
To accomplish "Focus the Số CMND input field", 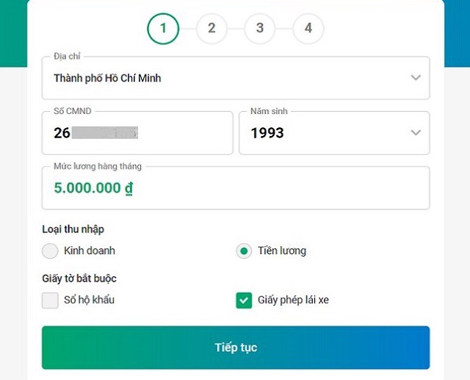I will click(x=137, y=133).
